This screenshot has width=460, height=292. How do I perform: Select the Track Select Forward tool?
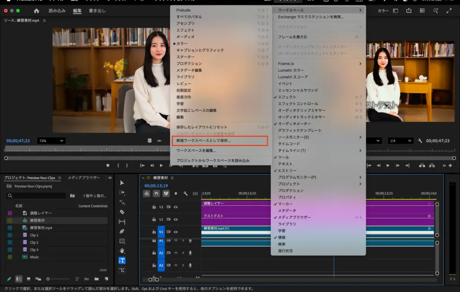coord(122,192)
